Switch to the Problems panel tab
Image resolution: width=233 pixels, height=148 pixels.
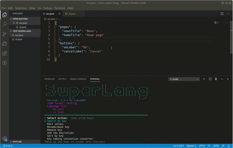(x=49, y=79)
